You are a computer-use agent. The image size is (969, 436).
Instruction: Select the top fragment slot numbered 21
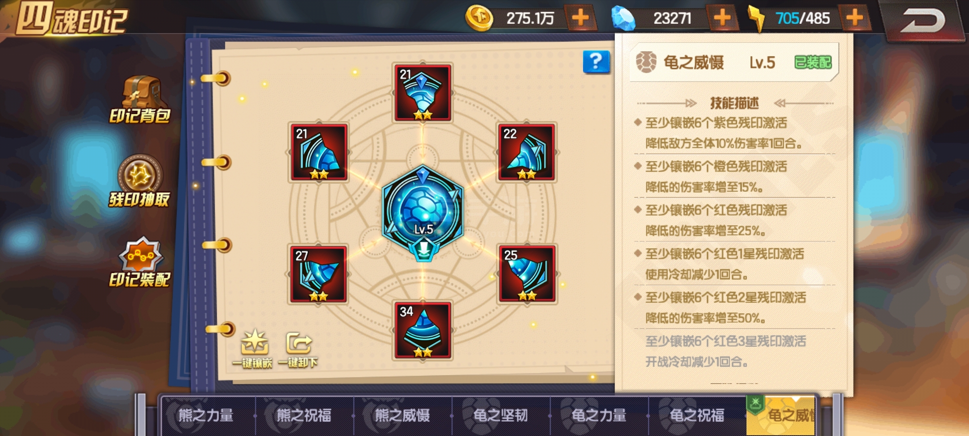(x=422, y=92)
